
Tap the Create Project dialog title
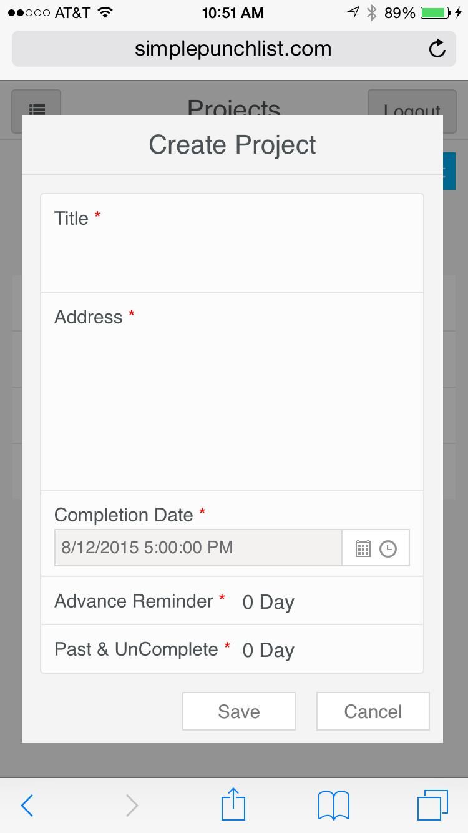point(232,144)
